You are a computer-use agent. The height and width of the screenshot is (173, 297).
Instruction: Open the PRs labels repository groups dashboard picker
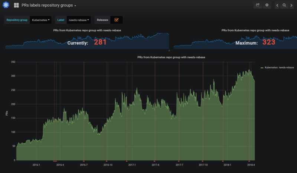coord(49,5)
